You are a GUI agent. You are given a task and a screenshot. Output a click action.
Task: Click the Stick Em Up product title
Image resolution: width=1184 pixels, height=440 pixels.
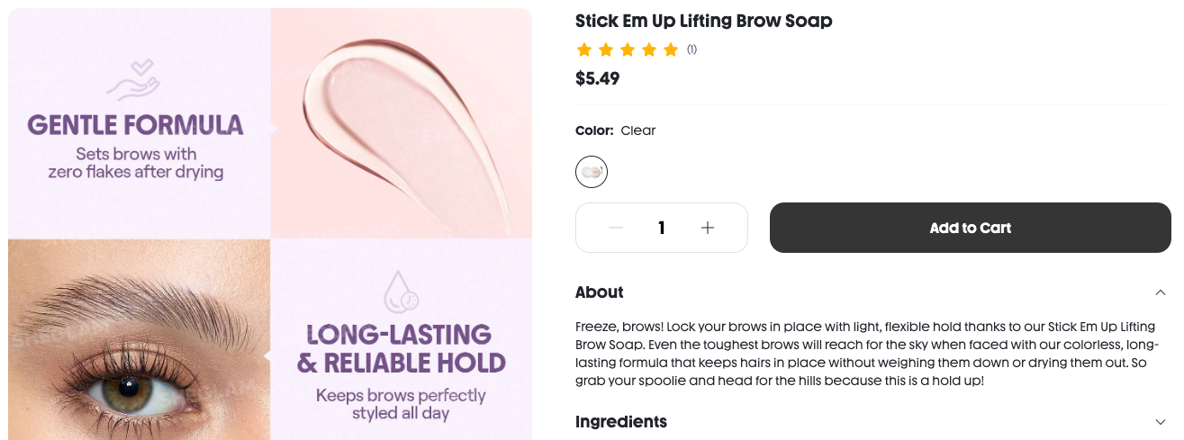(x=703, y=21)
